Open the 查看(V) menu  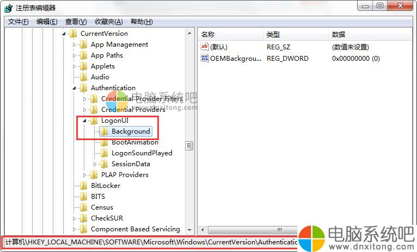coord(76,22)
